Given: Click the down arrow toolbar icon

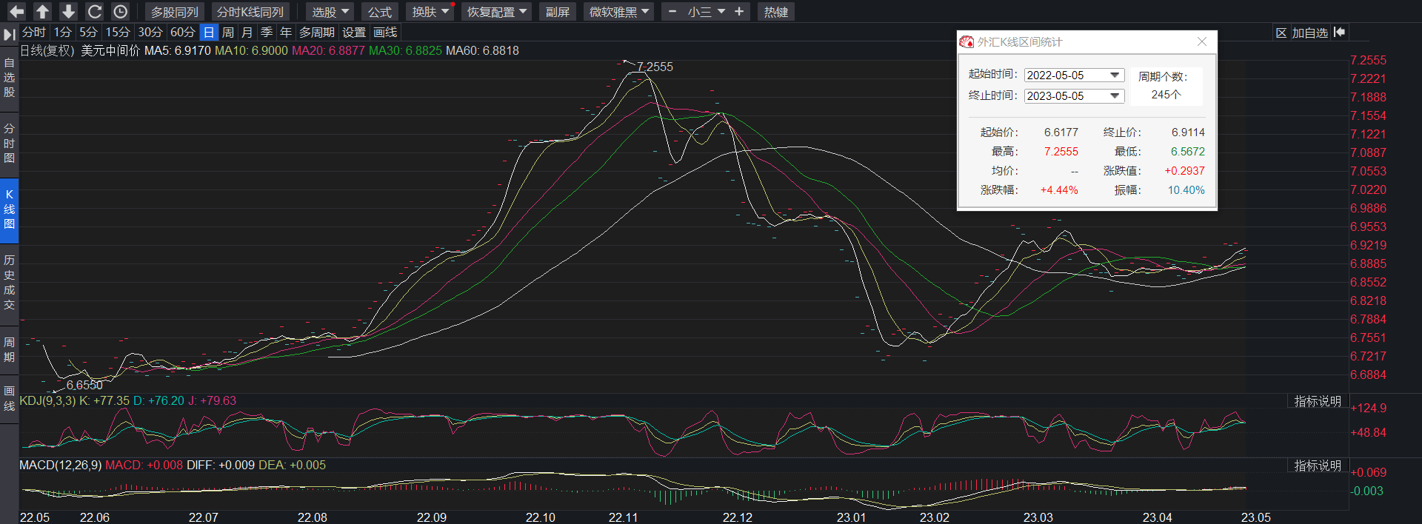Looking at the screenshot, I should (68, 12).
